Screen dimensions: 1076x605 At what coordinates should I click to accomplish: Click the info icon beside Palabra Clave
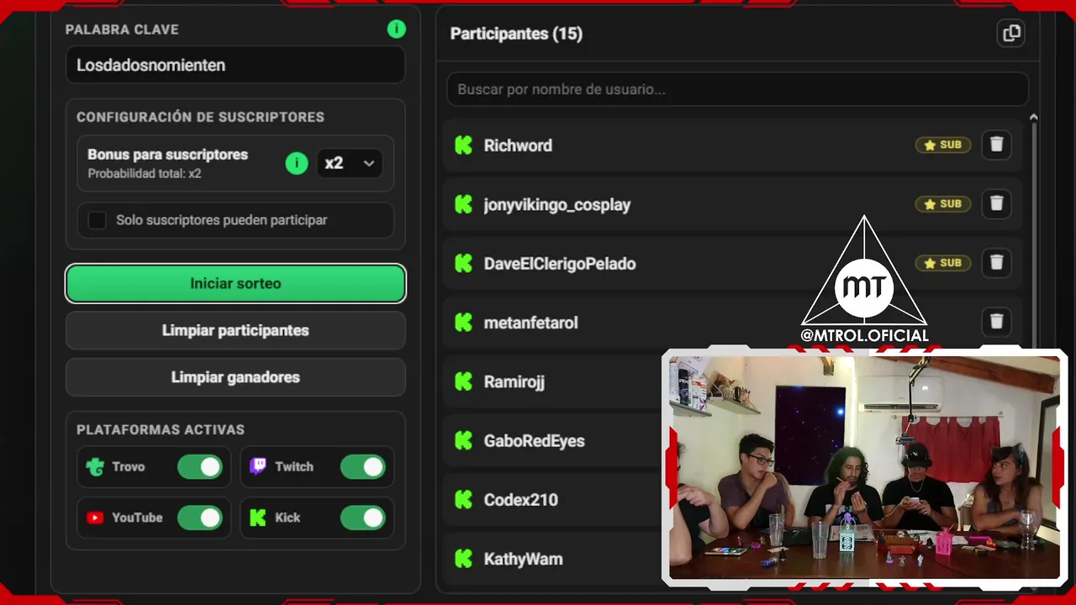(396, 29)
